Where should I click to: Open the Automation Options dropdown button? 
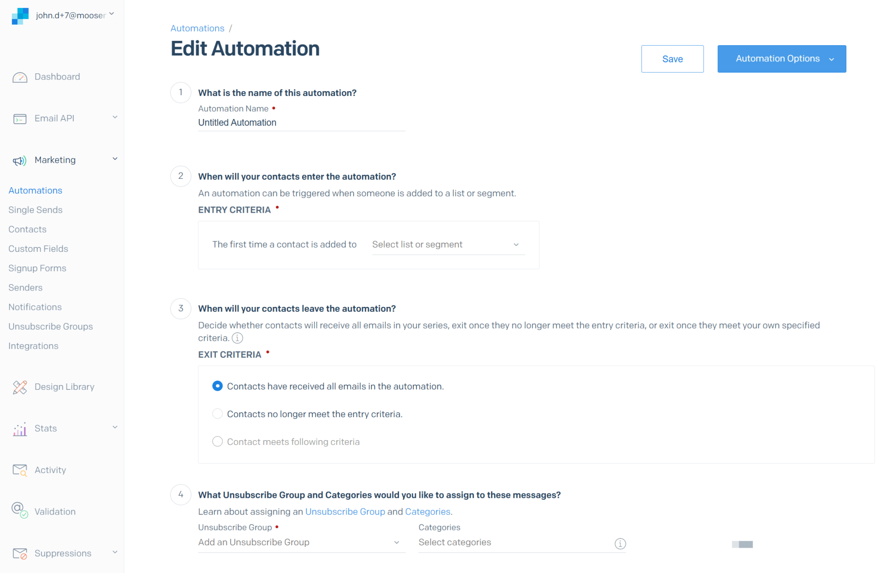click(x=781, y=59)
